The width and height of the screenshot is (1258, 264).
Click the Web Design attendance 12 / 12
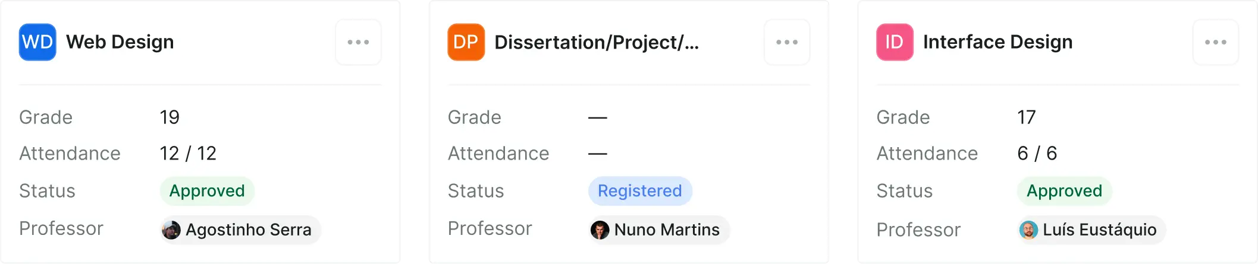pos(188,154)
